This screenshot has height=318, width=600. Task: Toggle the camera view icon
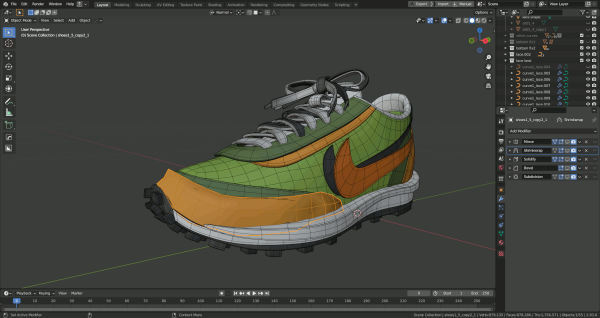[488, 76]
